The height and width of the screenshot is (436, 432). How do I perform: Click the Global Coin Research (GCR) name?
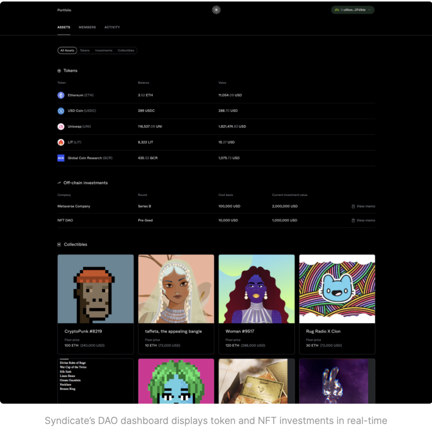tap(90, 158)
